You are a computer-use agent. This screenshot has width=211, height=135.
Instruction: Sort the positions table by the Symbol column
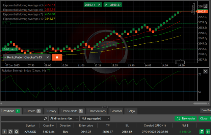point(30,126)
